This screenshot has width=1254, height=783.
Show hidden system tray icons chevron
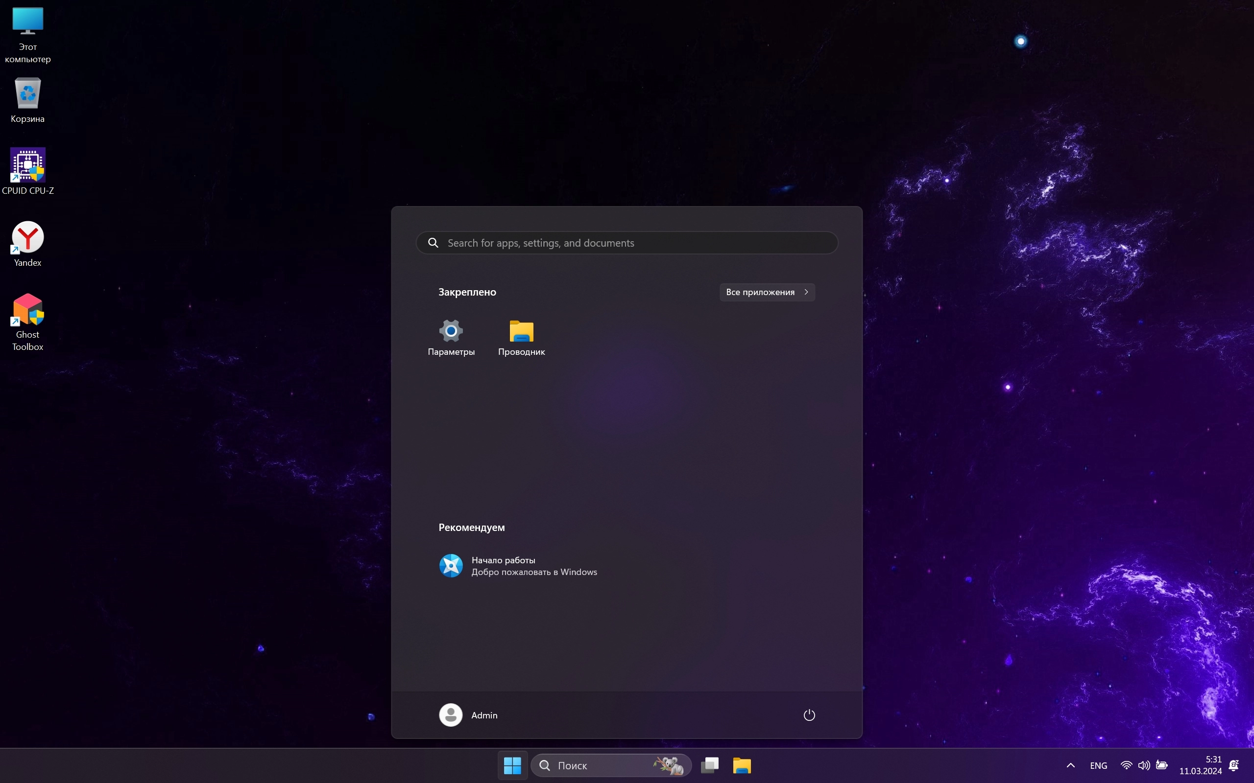pos(1071,765)
